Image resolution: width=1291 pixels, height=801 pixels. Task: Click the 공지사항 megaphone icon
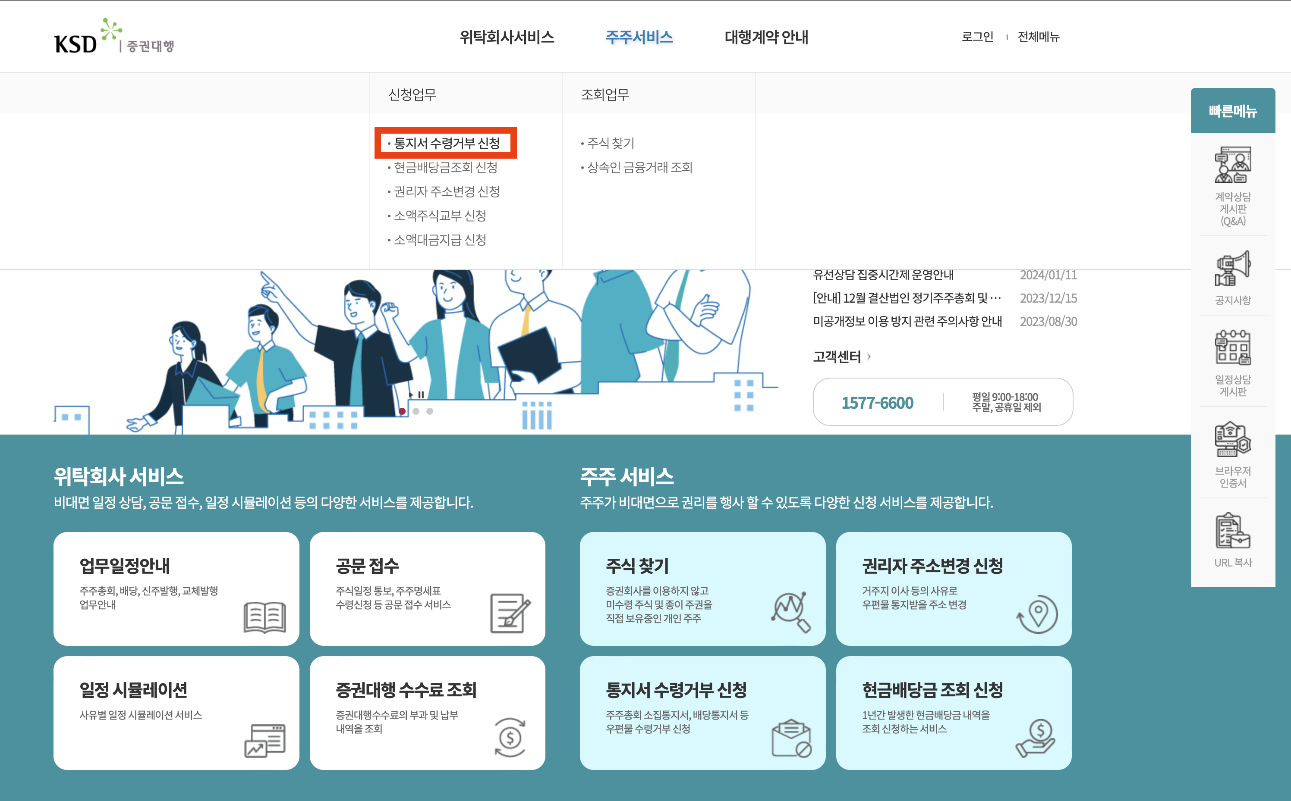[1232, 269]
